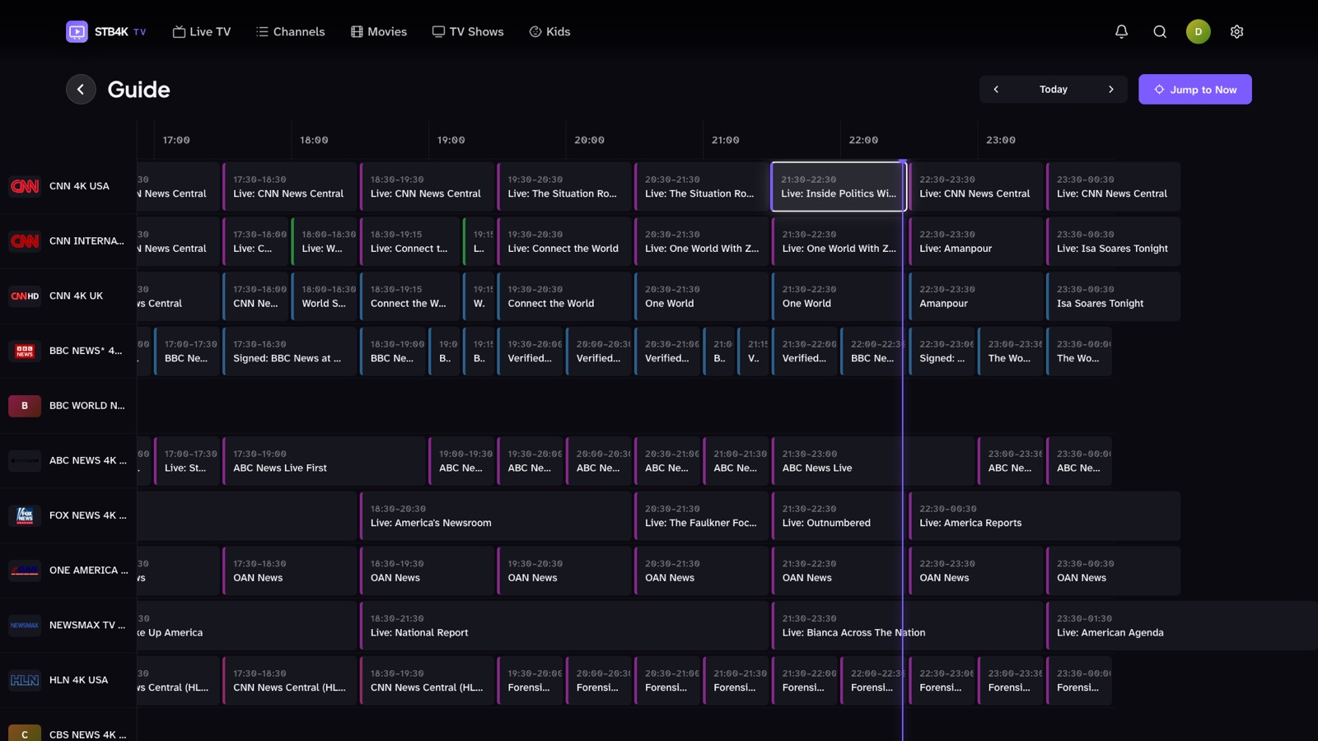Select Live: The Situation Room 19:30 on CNN 4K USA
Image resolution: width=1318 pixels, height=741 pixels.
click(x=564, y=187)
